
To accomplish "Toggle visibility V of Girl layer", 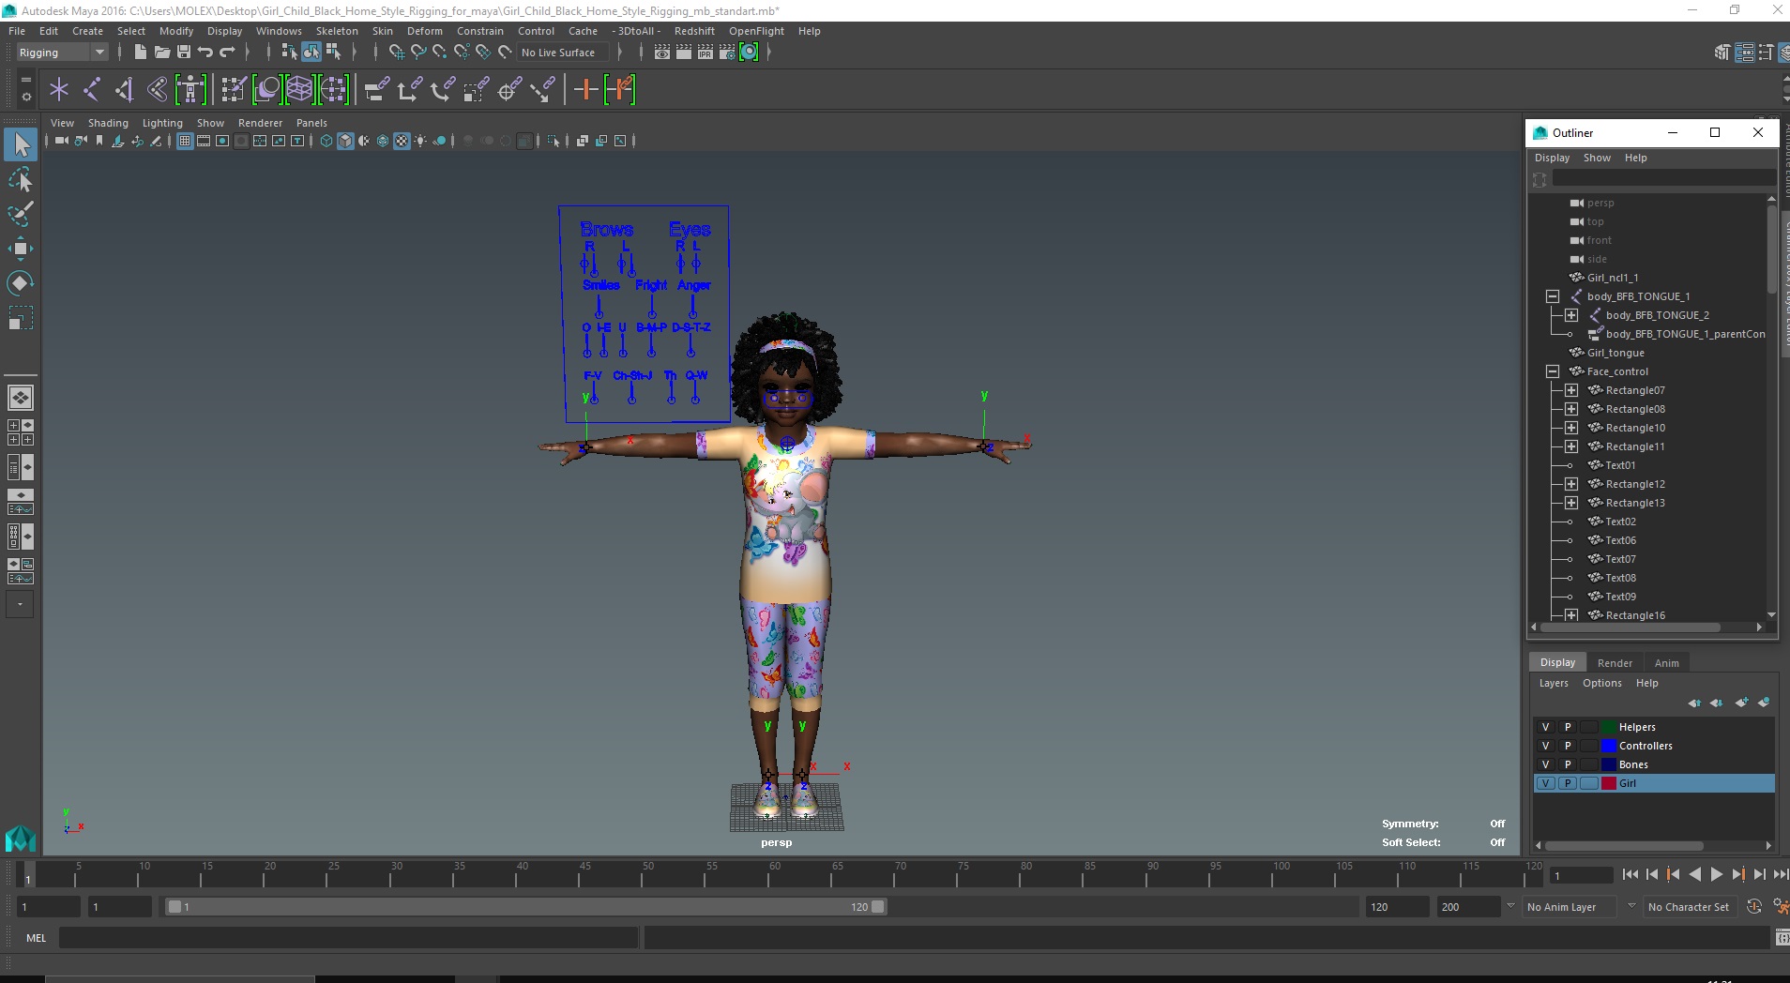I will pyautogui.click(x=1546, y=783).
